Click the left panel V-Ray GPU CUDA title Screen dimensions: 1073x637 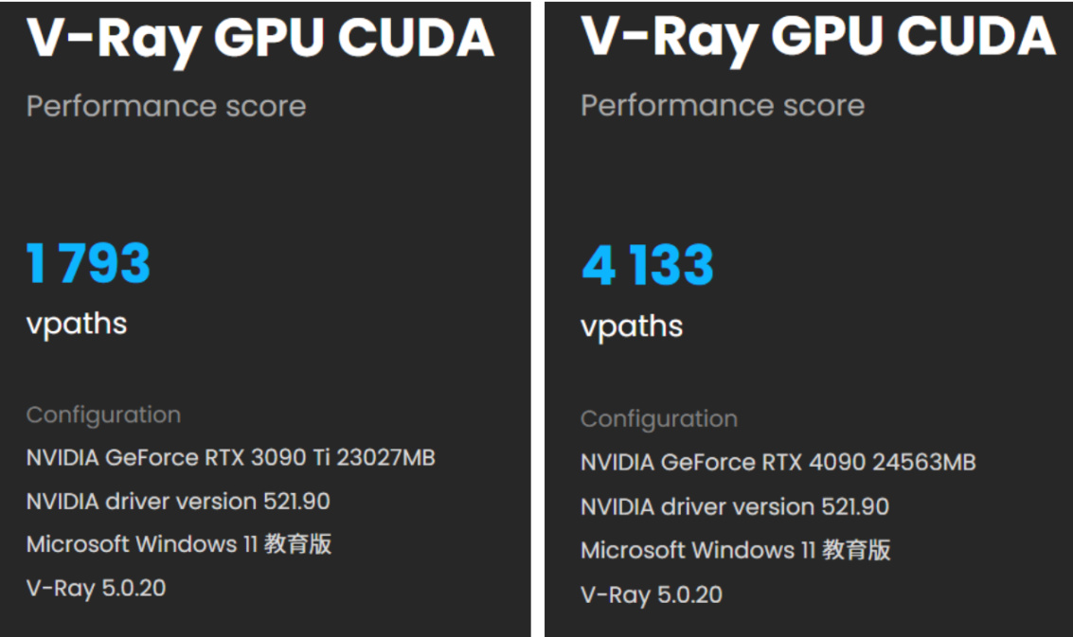pos(260,38)
